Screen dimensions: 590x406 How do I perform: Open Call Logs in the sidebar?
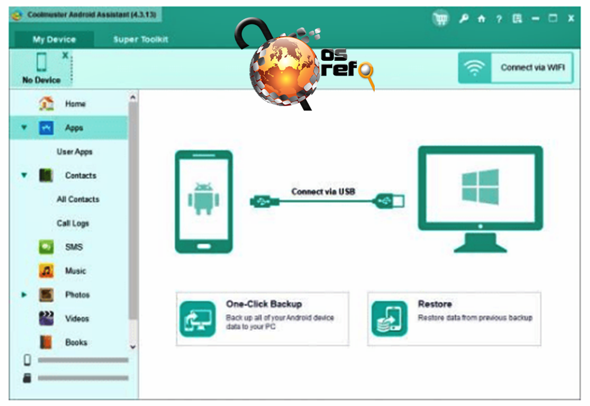[x=73, y=223]
